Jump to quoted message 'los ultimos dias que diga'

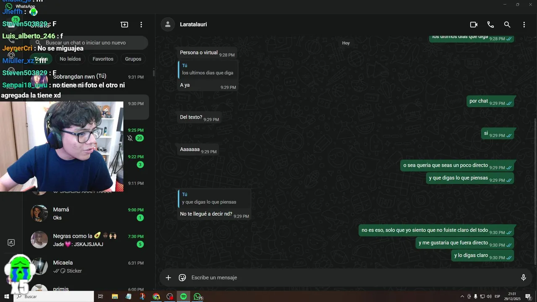click(208, 69)
